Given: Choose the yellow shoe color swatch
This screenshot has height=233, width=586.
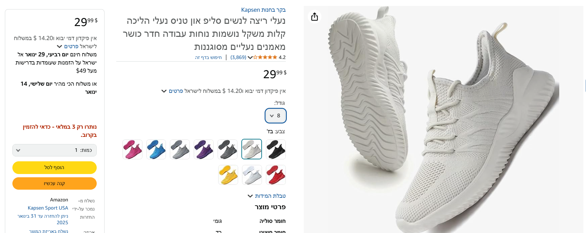Looking at the screenshot, I should point(228,175).
